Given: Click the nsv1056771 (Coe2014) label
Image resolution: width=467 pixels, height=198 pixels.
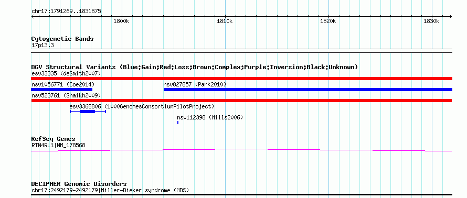Looking at the screenshot, I should click(63, 84).
